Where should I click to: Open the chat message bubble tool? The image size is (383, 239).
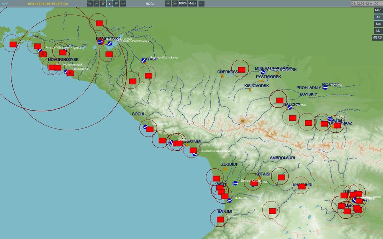pos(116,3)
